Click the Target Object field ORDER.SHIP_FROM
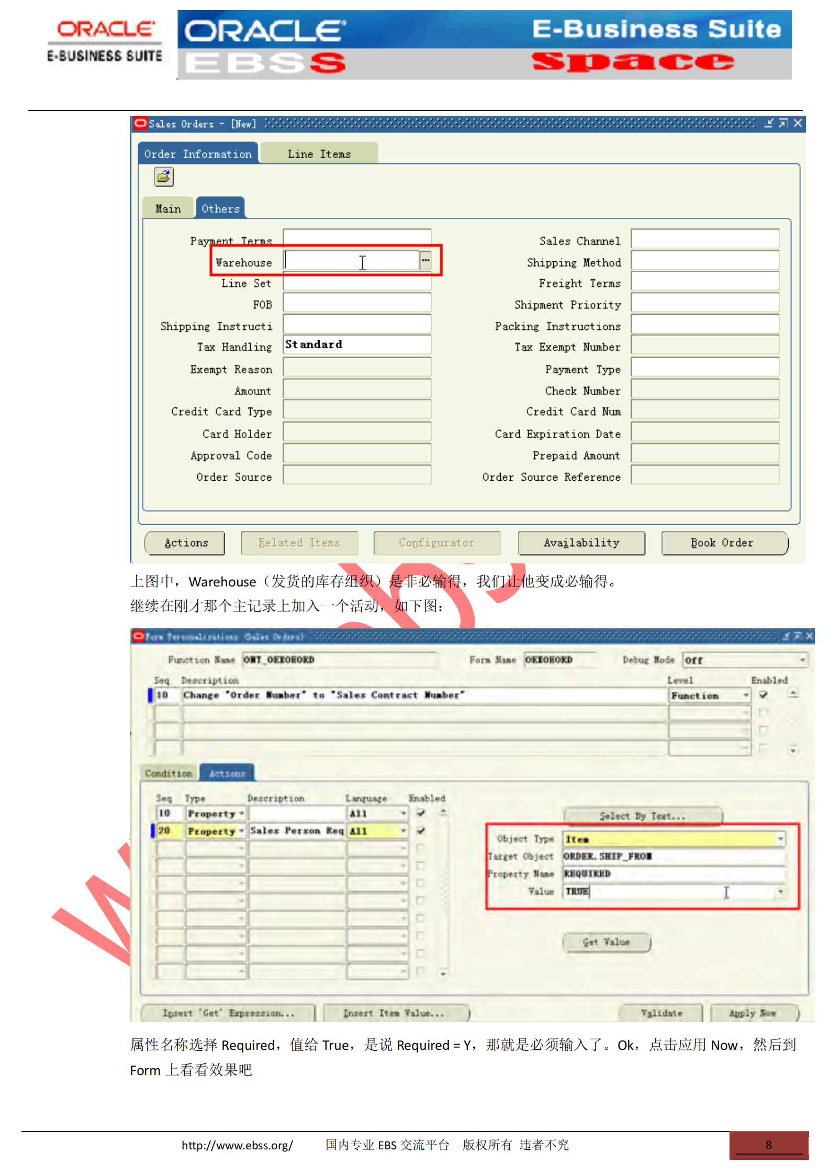Viewport: 830px width, 1175px height. coord(674,856)
